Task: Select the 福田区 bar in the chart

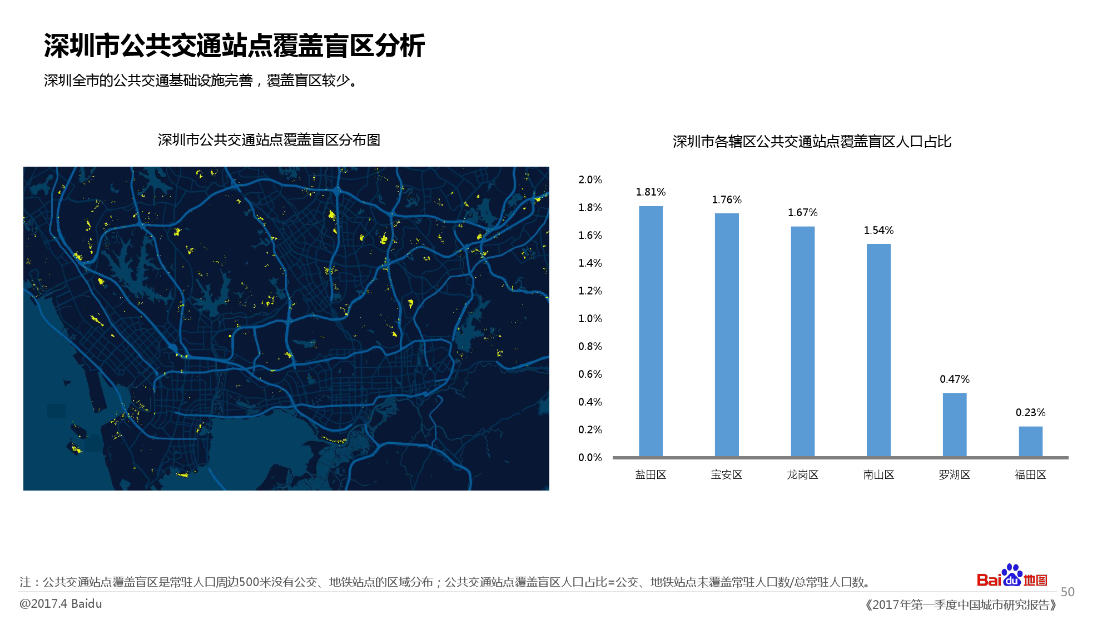Action: pos(1030,441)
